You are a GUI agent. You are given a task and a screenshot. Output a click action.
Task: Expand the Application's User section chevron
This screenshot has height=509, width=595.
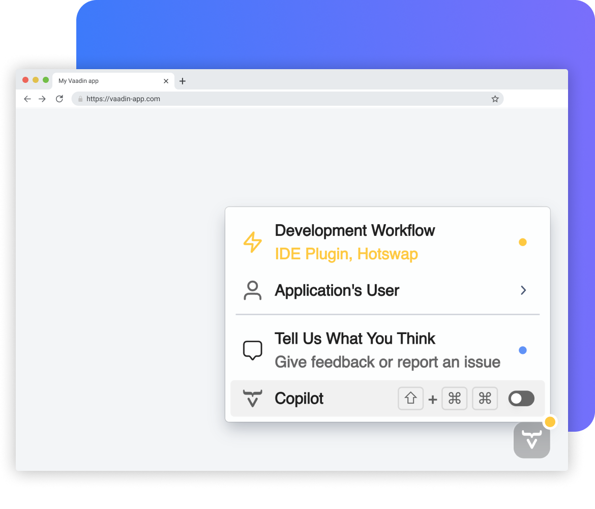point(523,290)
